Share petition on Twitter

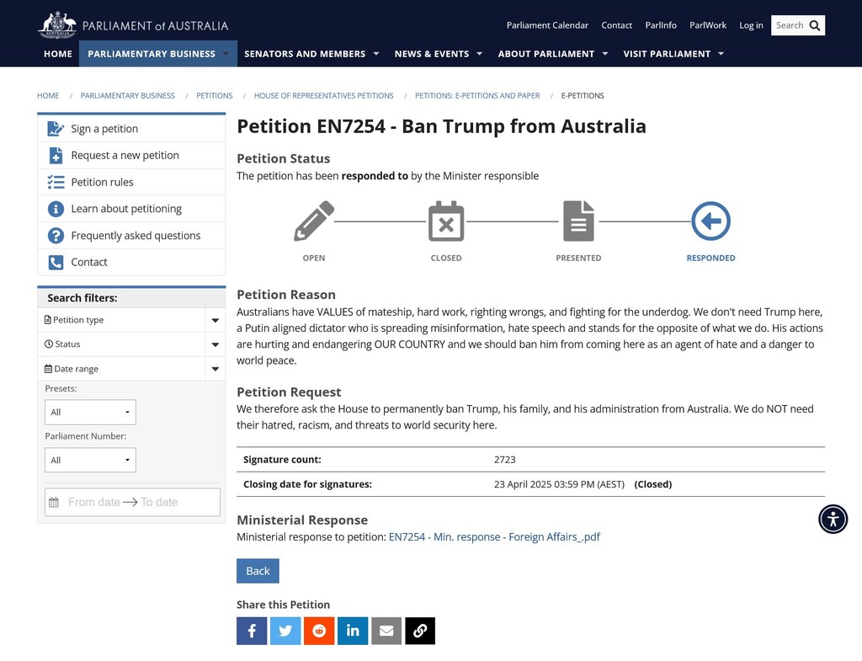coord(285,631)
